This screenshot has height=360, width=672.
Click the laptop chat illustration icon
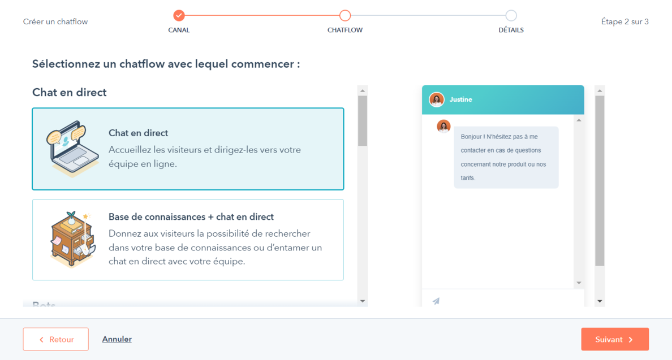click(68, 149)
